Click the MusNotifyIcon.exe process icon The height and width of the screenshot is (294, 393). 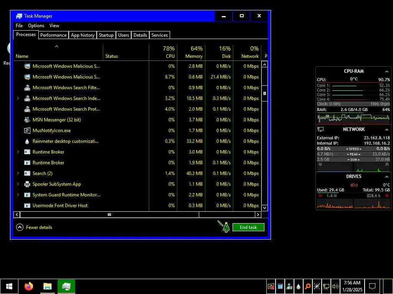27,131
